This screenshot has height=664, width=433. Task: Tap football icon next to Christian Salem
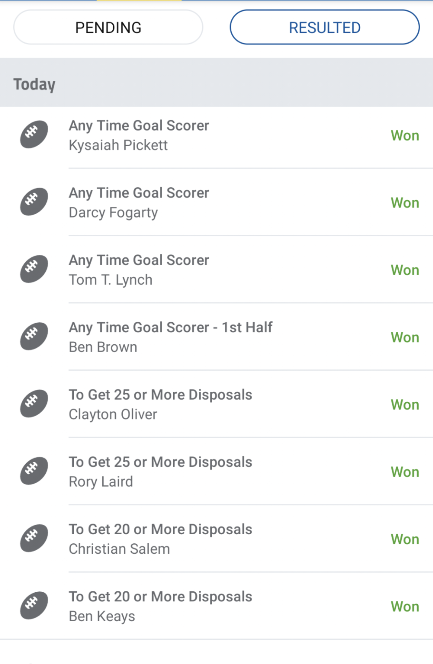[x=34, y=538]
